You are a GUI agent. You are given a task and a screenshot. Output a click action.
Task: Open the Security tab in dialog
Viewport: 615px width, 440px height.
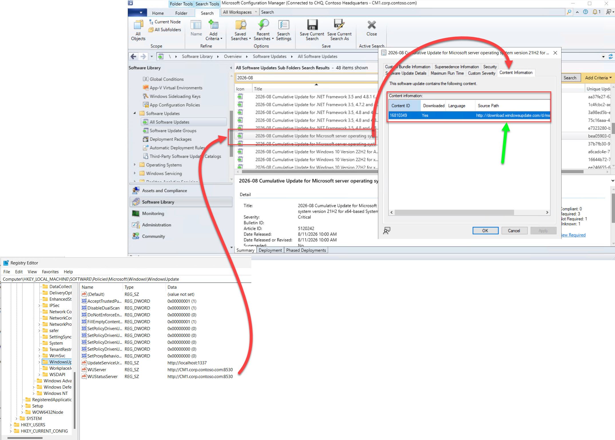tap(490, 67)
